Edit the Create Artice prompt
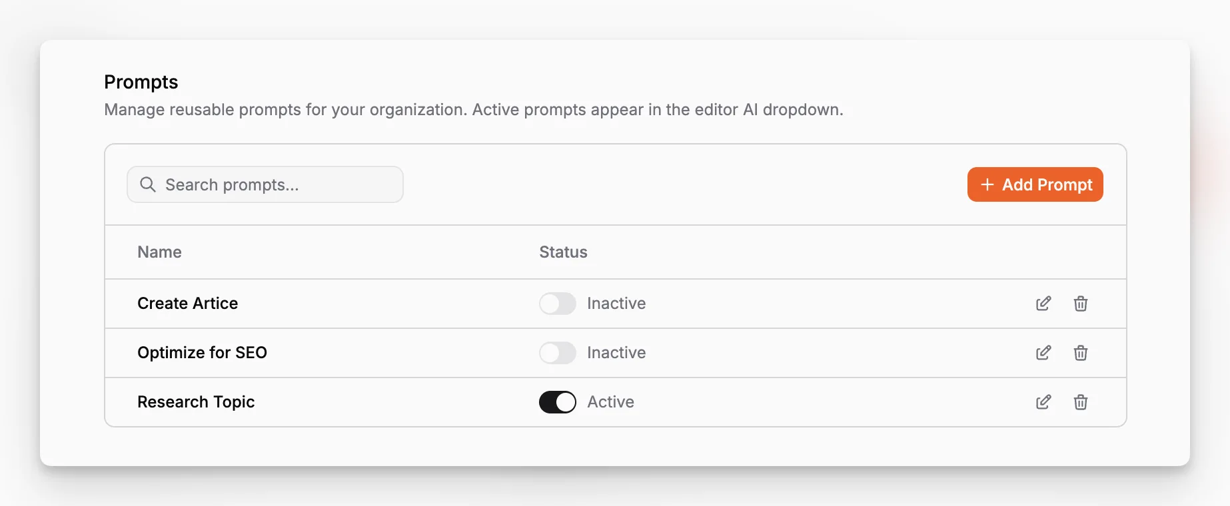Viewport: 1230px width, 506px height. 1043,304
